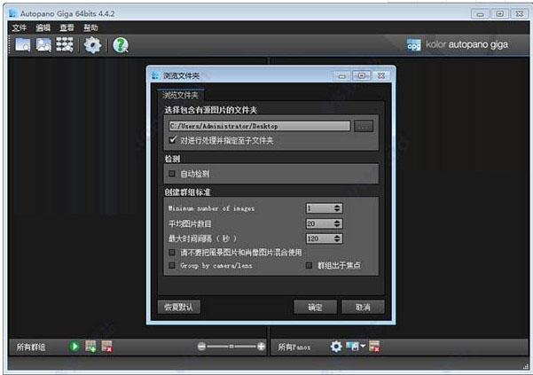Image resolution: width=533 pixels, height=375 pixels.
Task: Click the browse '...' button beside path
Action: click(364, 126)
